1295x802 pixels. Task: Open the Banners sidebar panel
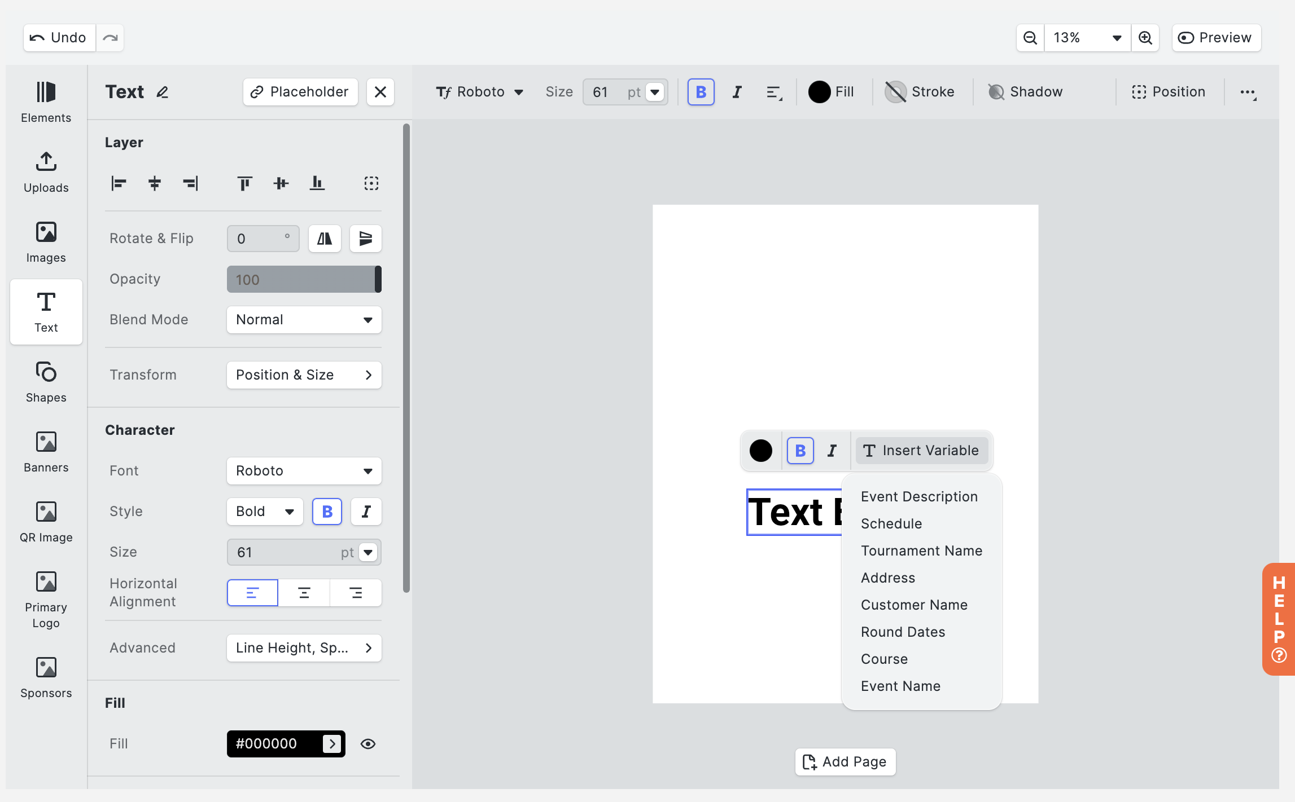[46, 451]
